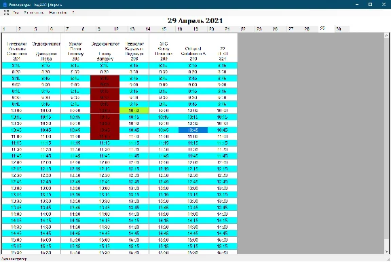Click the vertical scrollbar down arrow
The image size is (391, 262).
(x=386, y=252)
